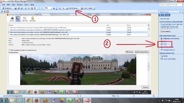Click the help icon beside zoom box
This screenshot has width=184, height=103.
tap(54, 8)
